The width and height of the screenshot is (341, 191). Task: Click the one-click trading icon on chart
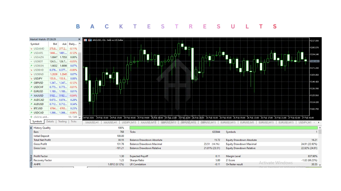(86, 40)
